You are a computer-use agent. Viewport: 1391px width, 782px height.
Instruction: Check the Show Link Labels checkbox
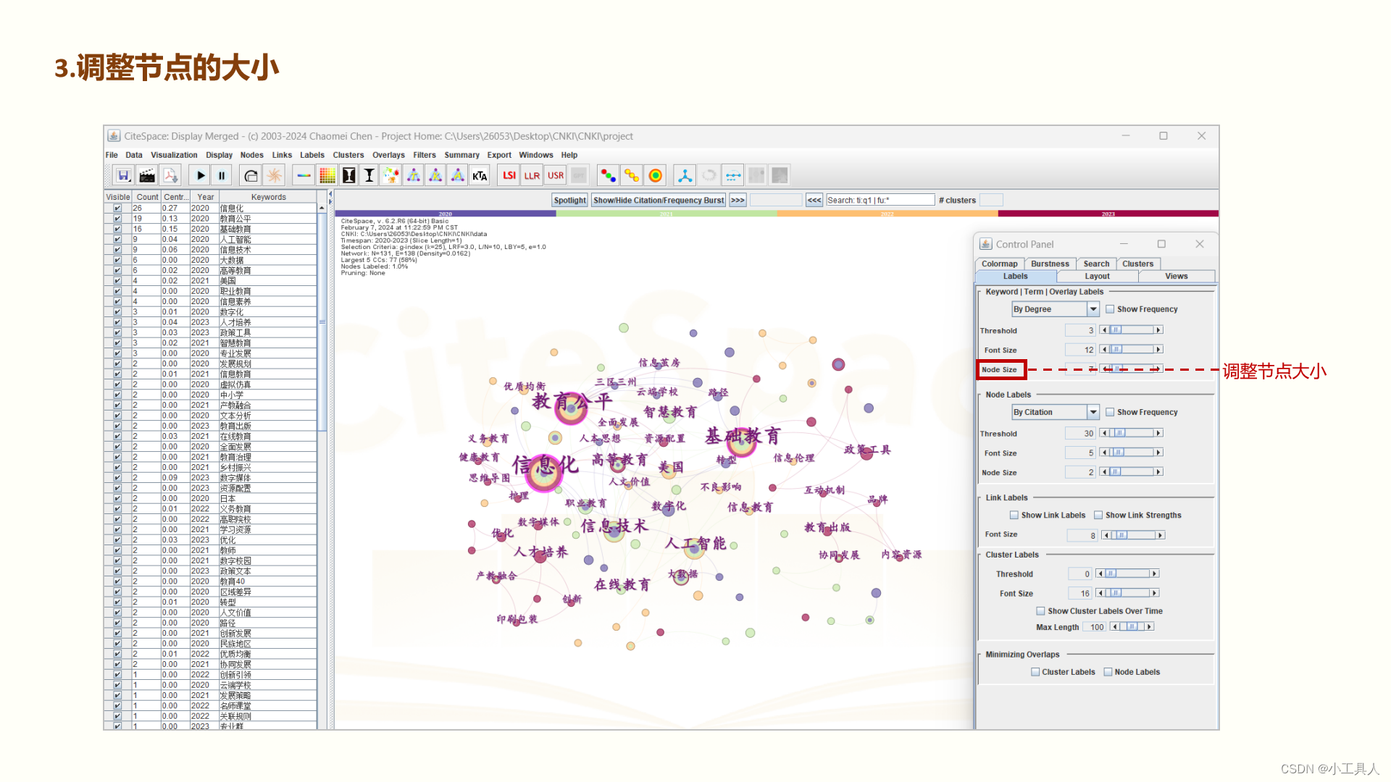tap(1014, 516)
